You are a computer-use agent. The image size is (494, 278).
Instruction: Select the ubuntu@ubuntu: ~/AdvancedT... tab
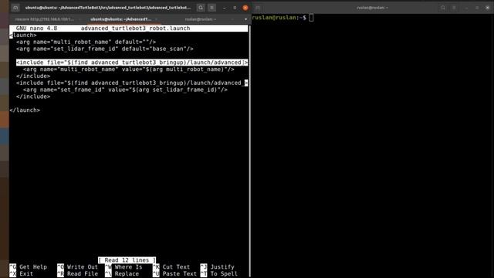pos(120,19)
